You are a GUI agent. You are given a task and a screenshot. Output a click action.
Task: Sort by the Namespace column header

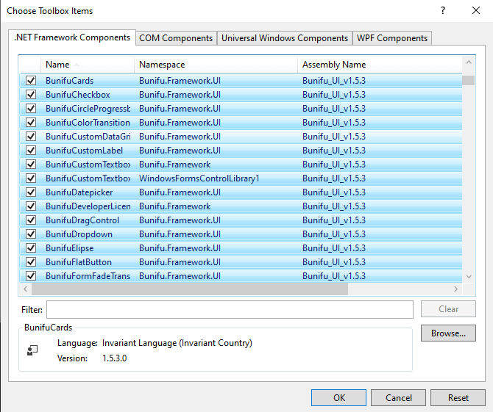[216, 65]
